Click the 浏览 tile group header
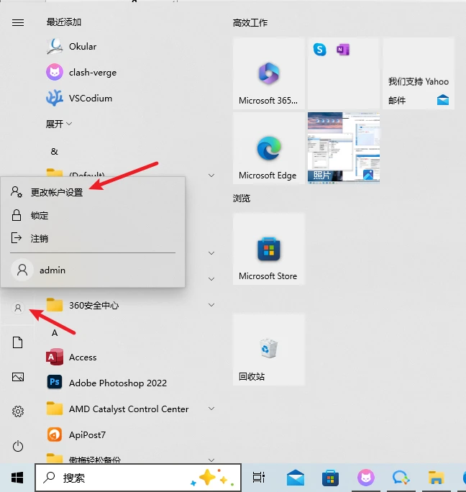Viewport: 466px width, 492px height. click(242, 199)
